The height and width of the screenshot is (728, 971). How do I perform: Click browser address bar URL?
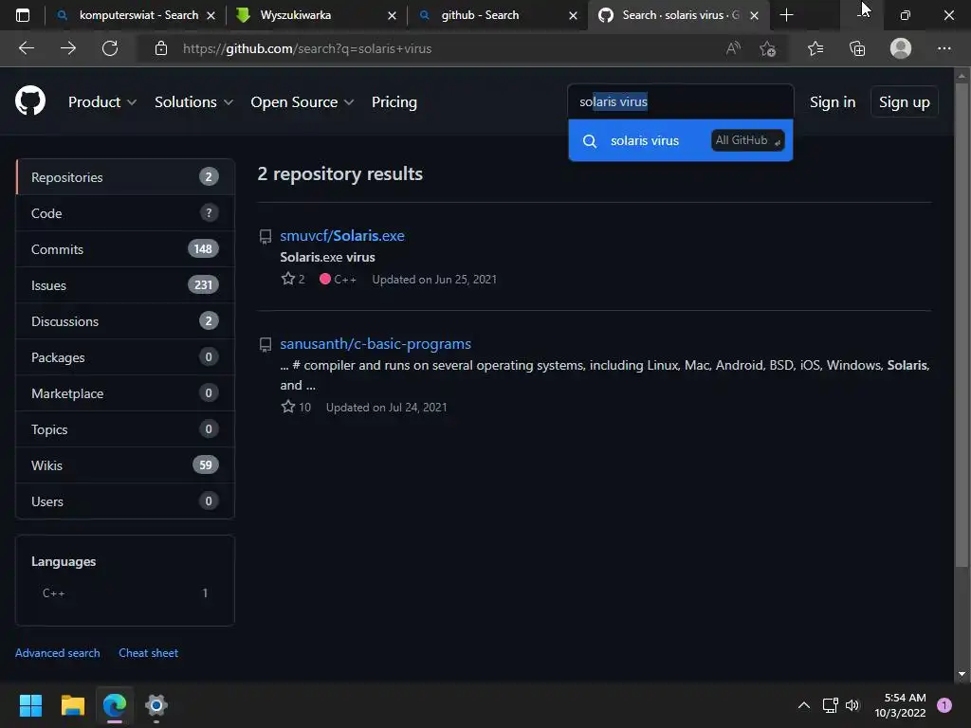[306, 48]
